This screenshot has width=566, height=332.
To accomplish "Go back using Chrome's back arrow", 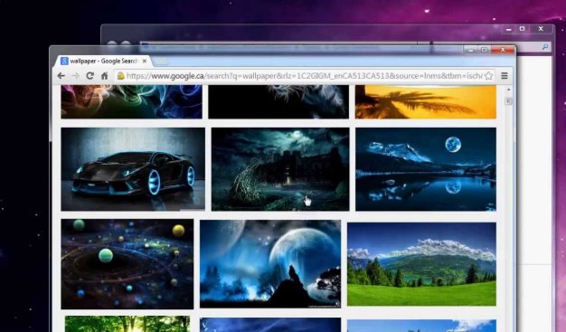I will 61,76.
